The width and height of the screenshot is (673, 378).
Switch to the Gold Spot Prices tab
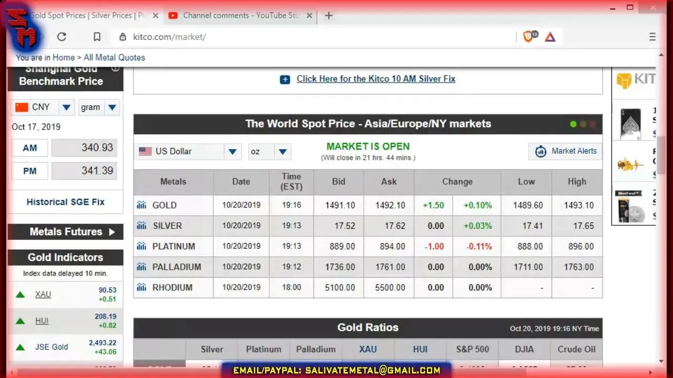pos(88,15)
